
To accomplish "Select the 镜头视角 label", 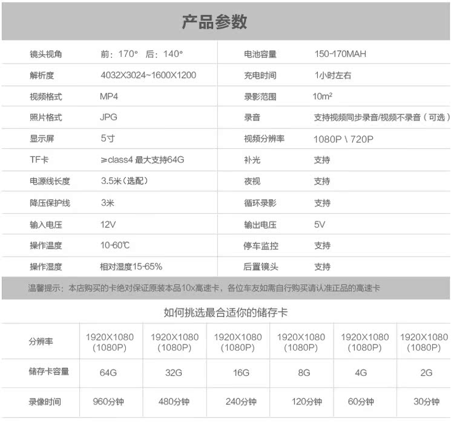I will 46,54.
